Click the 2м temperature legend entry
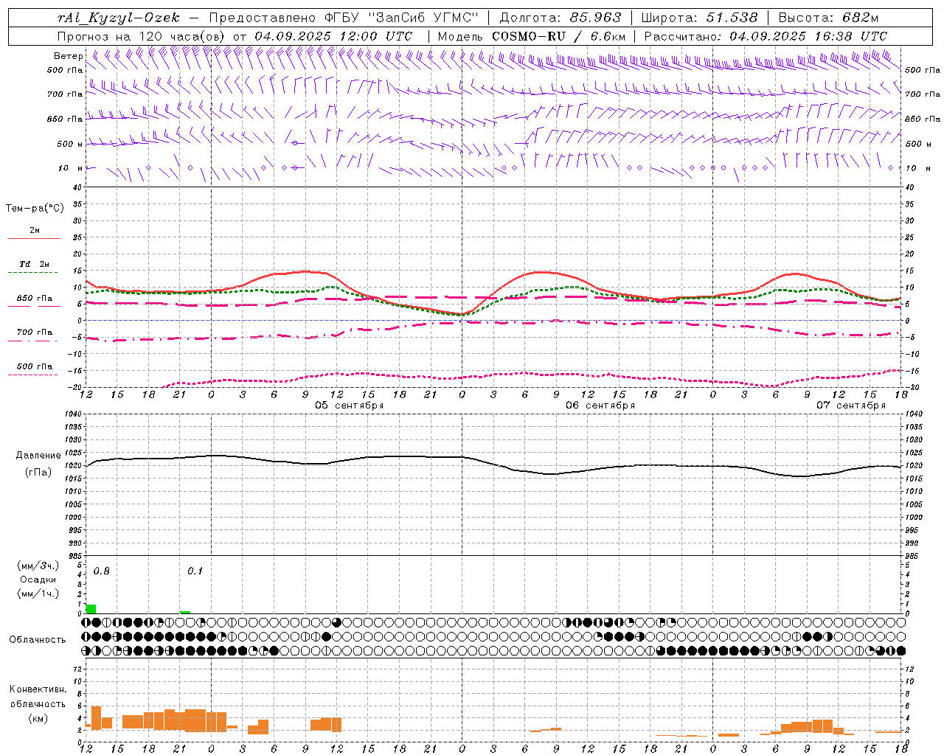This screenshot has width=944, height=755. 35,231
